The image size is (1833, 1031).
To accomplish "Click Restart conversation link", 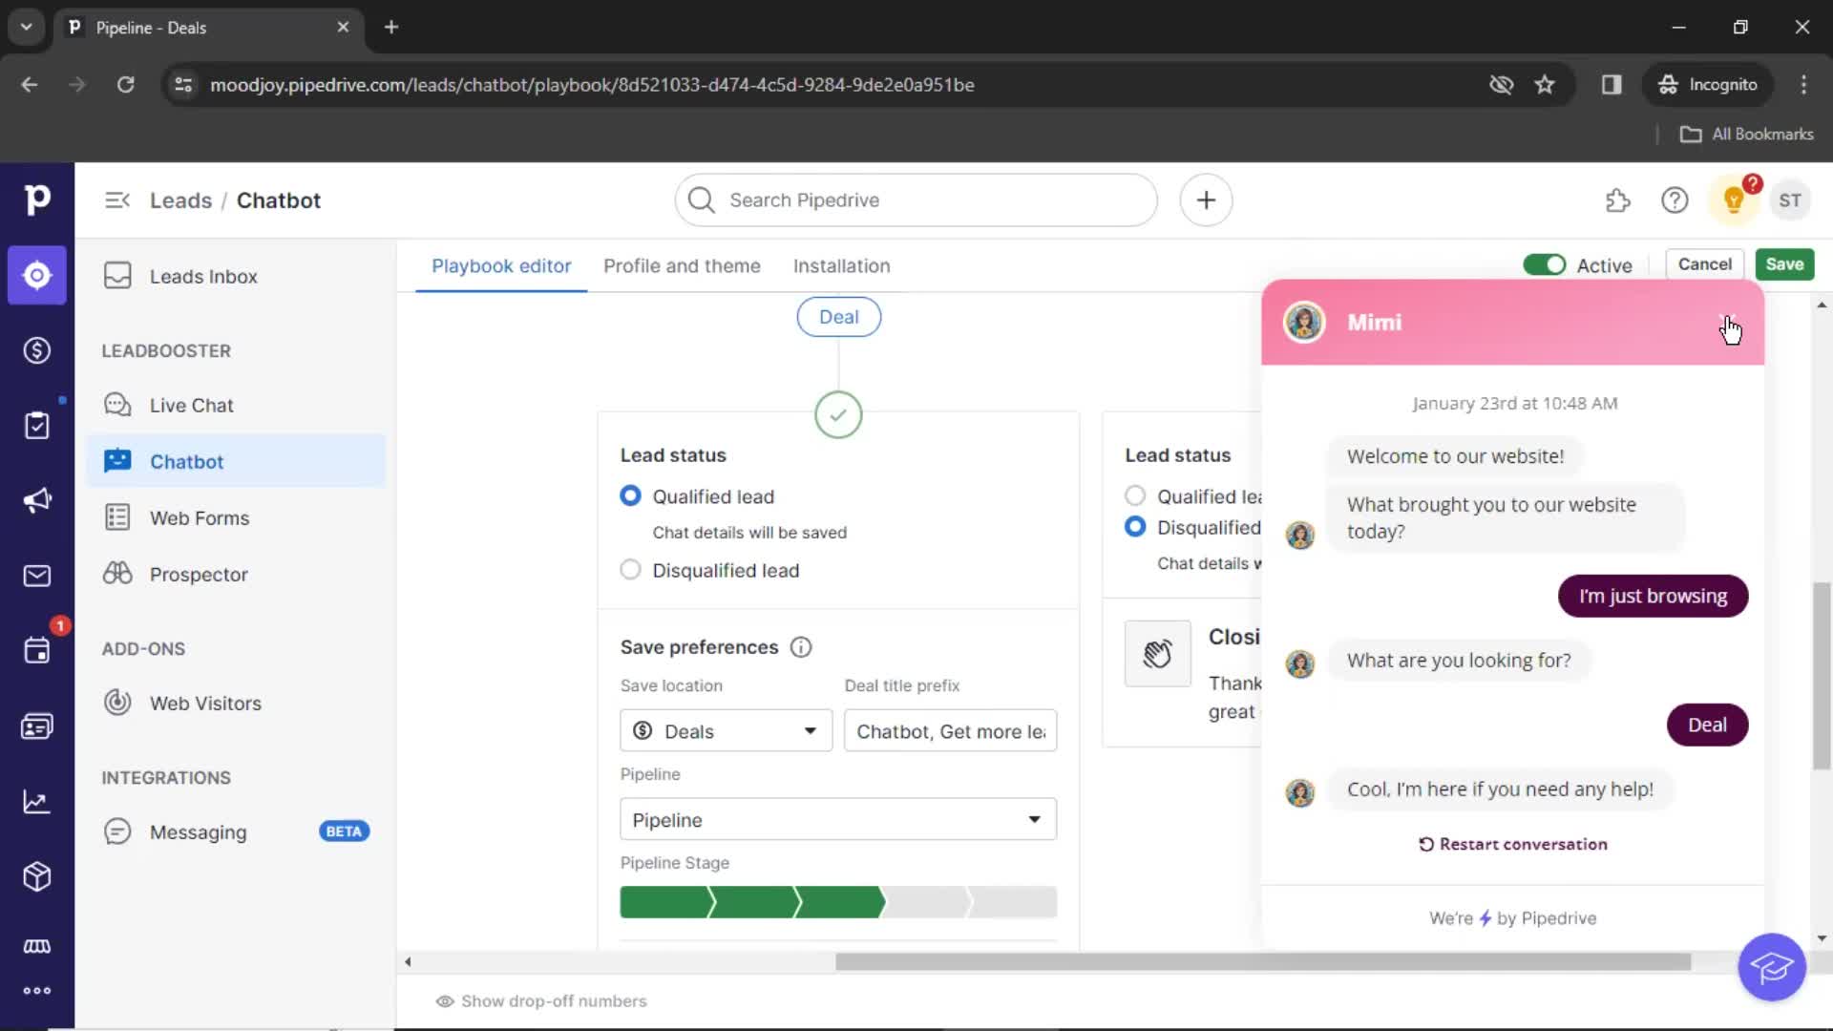I will click(1513, 844).
